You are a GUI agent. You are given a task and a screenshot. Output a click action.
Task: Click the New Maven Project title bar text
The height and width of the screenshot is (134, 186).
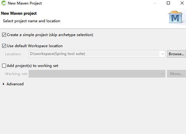25,3
